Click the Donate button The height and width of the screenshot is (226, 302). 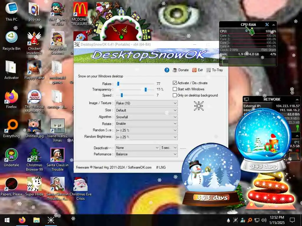pos(180,70)
